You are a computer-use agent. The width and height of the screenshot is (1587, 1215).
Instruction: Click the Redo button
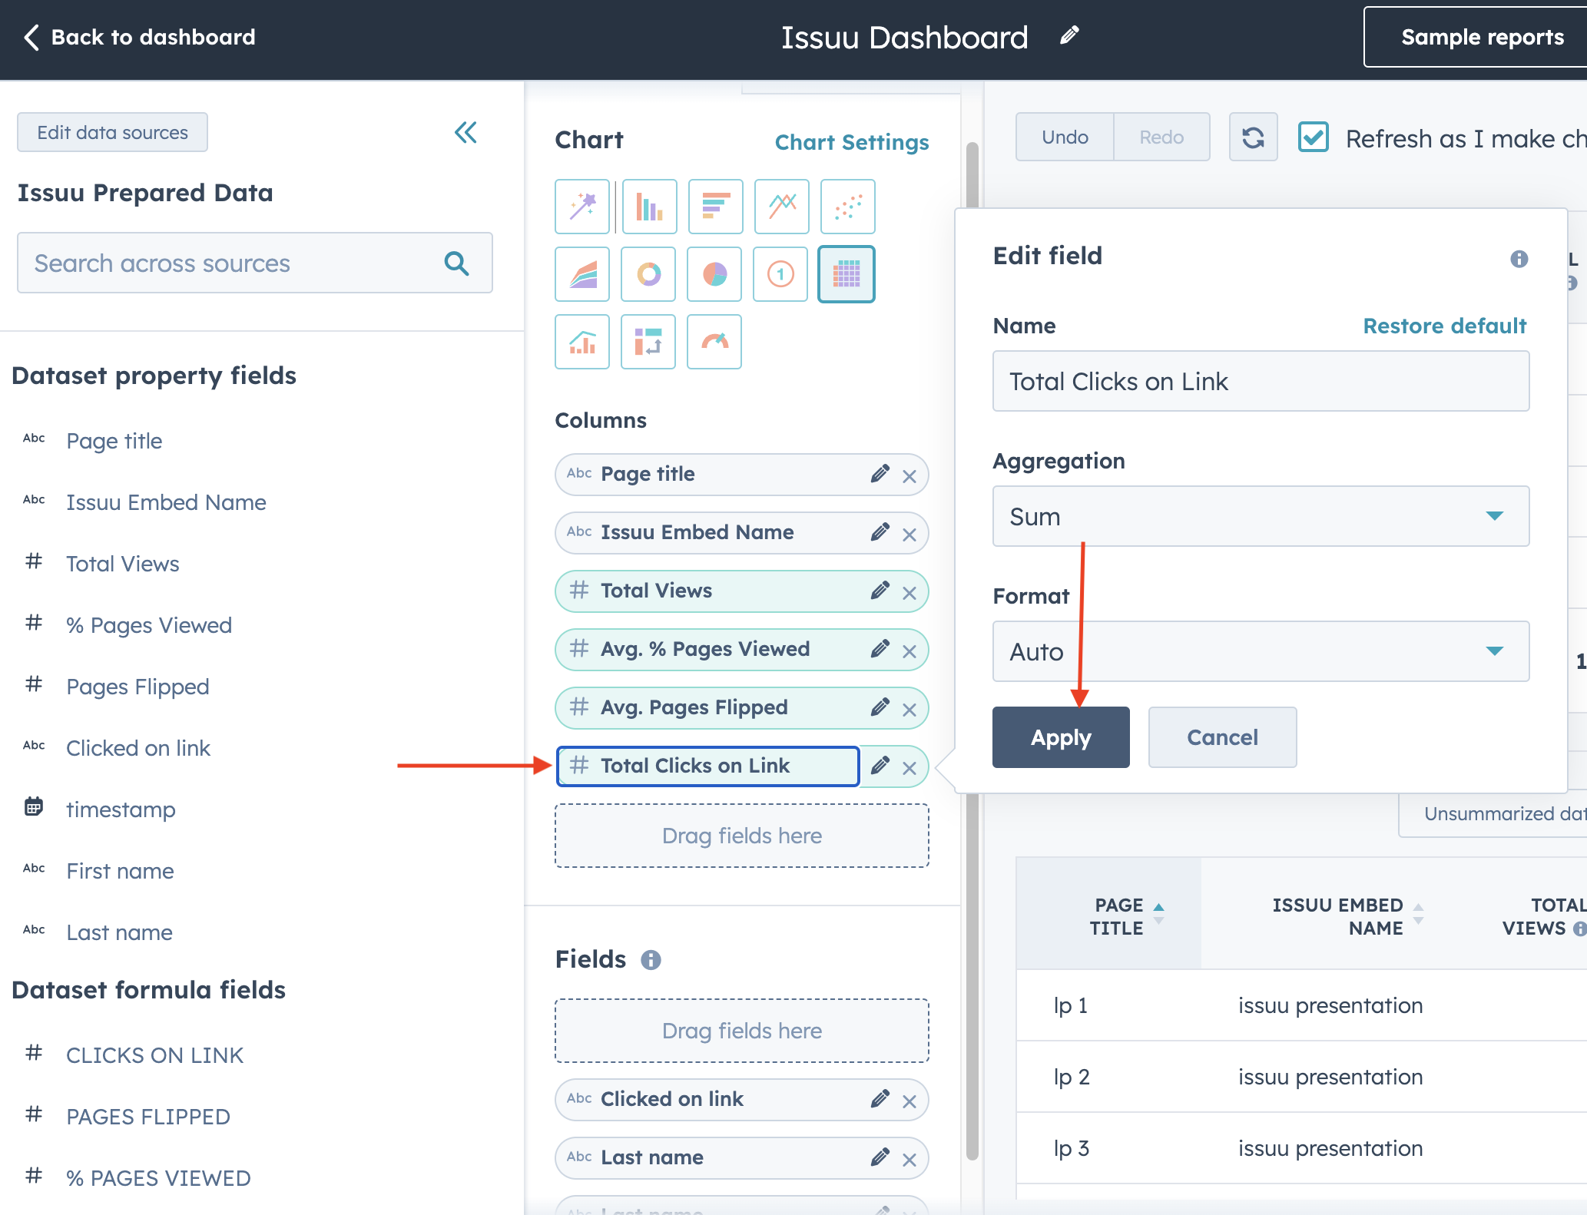click(x=1161, y=137)
